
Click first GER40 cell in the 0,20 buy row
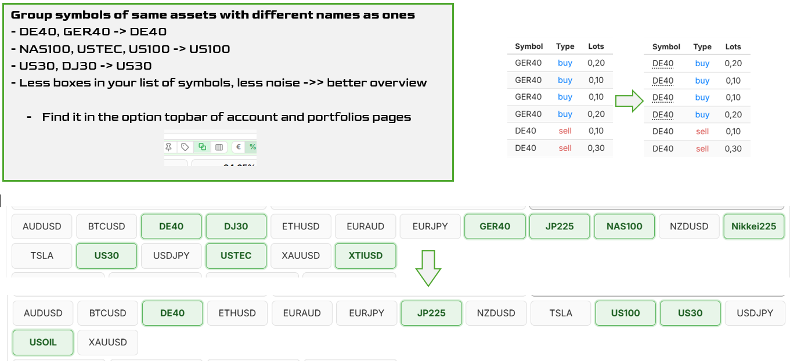(528, 63)
